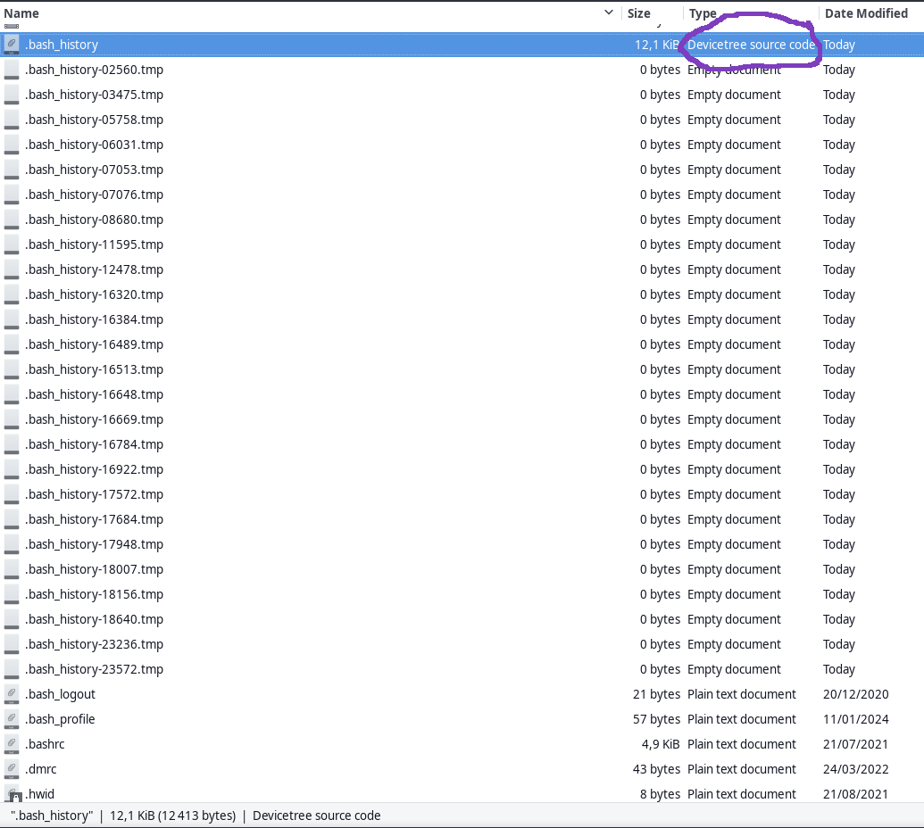
Task: Select the .bashrc file name
Action: coord(45,744)
